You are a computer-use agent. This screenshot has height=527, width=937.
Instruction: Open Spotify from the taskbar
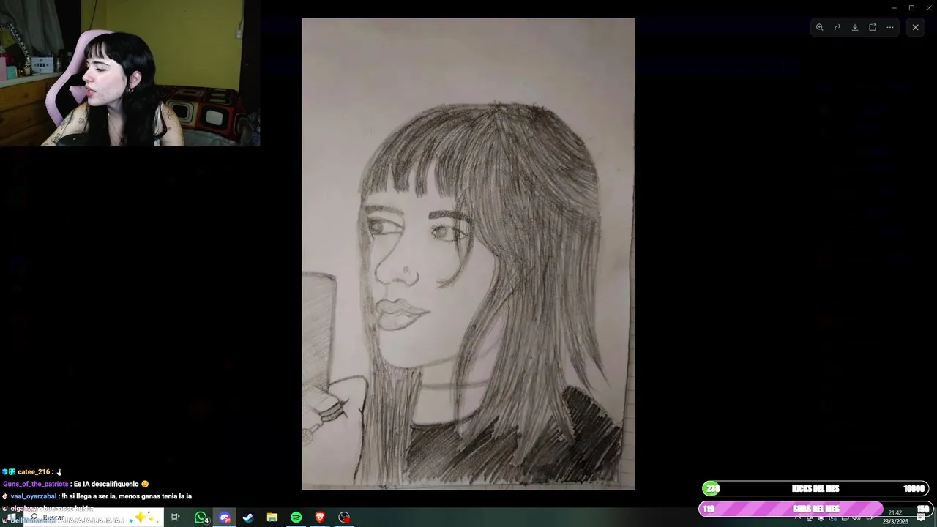[296, 517]
